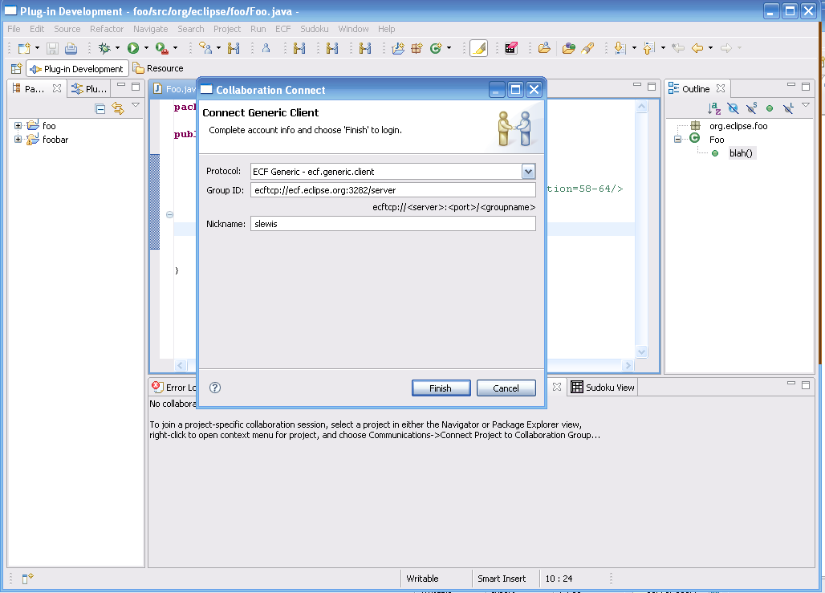Click the New Java Class green C icon
Viewport: 825px width, 593px height.
pos(435,48)
